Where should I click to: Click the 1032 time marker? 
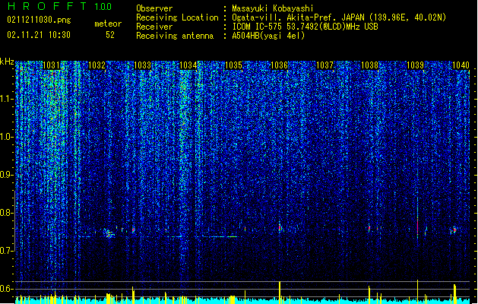tap(97, 65)
